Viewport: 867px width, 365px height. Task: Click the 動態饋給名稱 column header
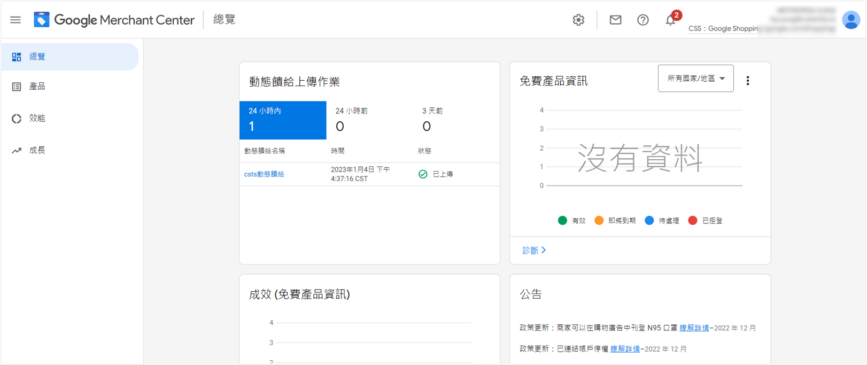[x=265, y=151]
